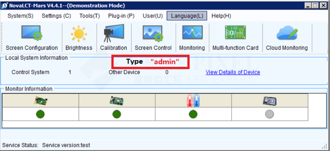330x151 pixels.
Task: Open the Screen Configuration tool
Action: pyautogui.click(x=32, y=37)
